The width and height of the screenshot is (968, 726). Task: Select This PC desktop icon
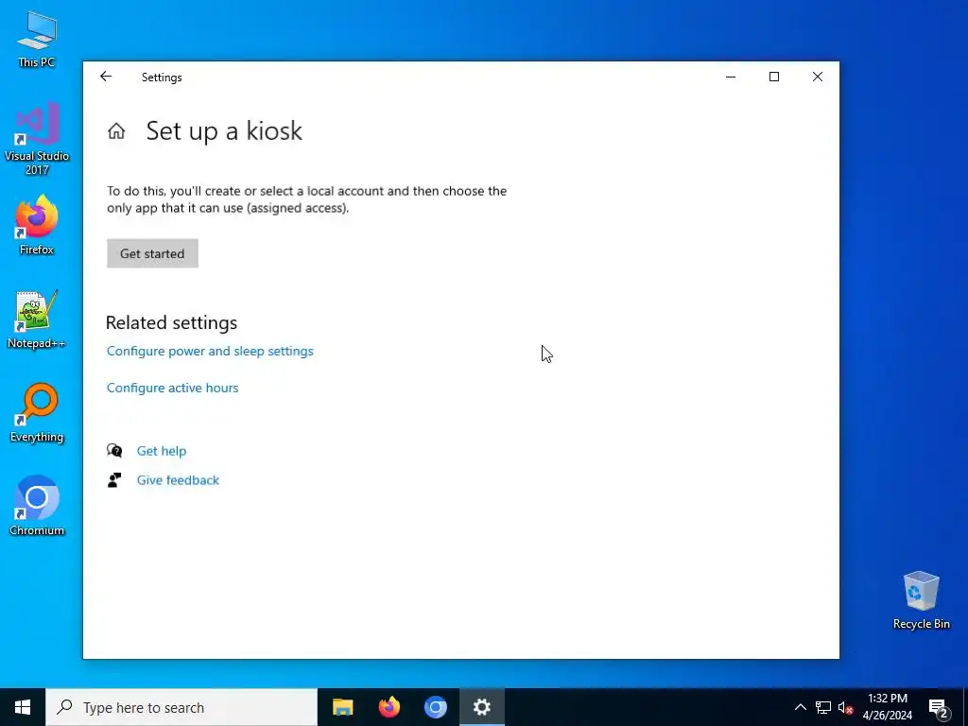37,39
